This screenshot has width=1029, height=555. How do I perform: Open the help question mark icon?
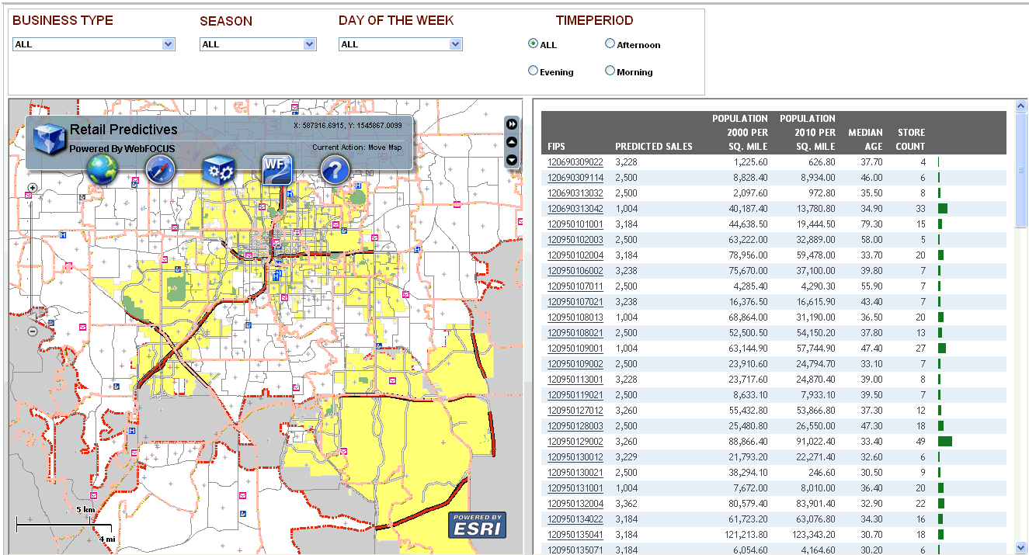[335, 168]
